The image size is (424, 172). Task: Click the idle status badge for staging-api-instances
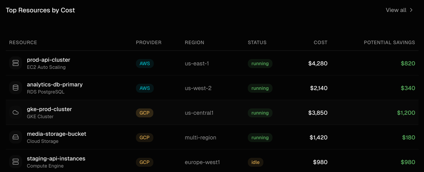click(255, 162)
